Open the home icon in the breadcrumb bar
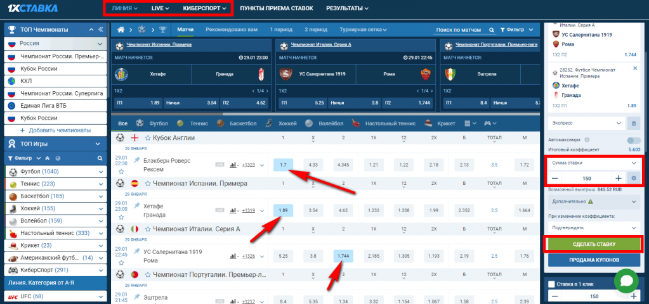This screenshot has height=304, width=649. (121, 30)
